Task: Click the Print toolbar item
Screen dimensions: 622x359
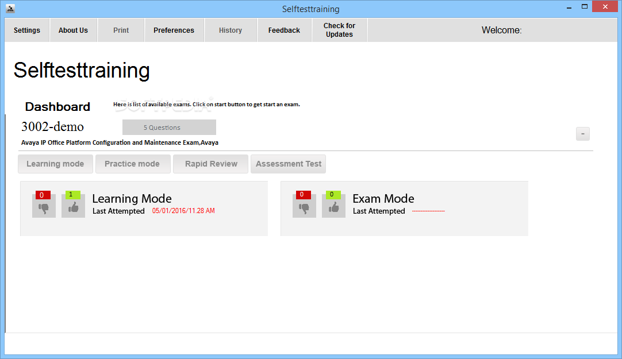Action: (121, 30)
